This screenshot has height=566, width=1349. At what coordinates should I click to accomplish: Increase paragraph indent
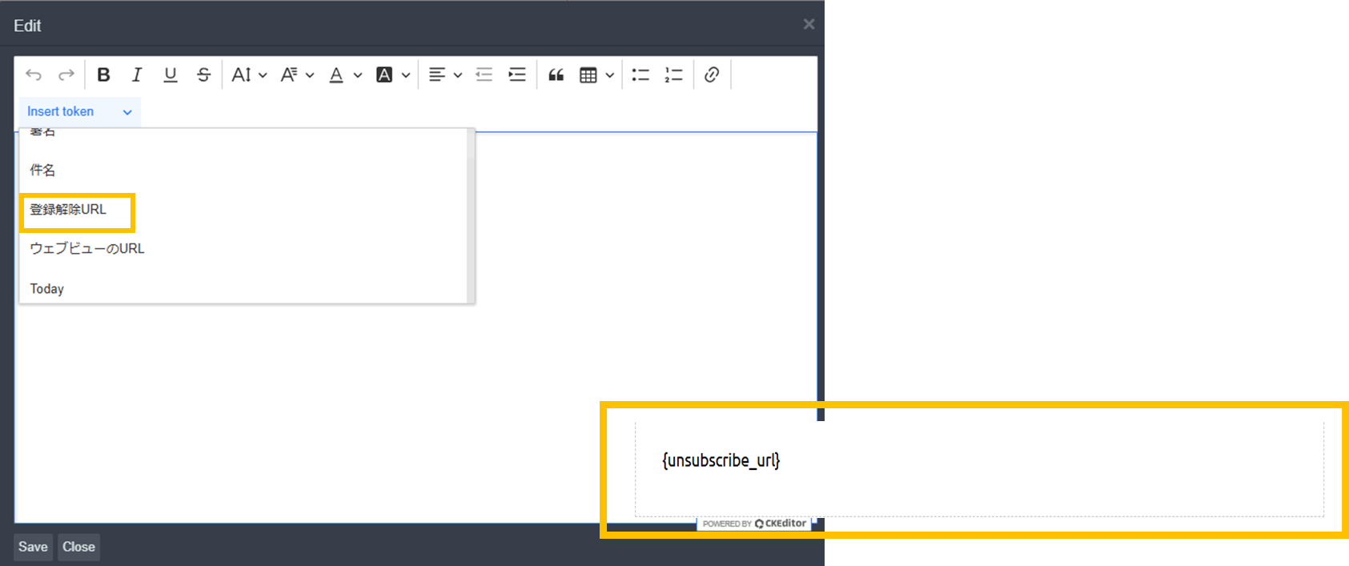517,74
